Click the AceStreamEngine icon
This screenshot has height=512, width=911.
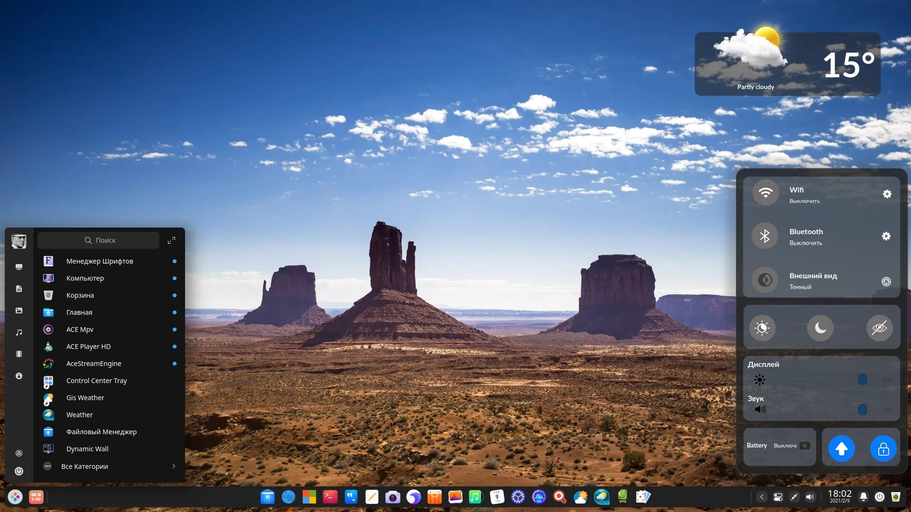coord(48,363)
